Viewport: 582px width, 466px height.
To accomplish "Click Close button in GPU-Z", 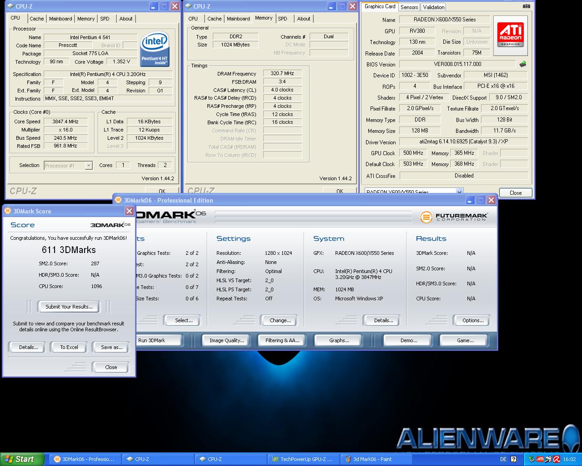I will pos(516,192).
